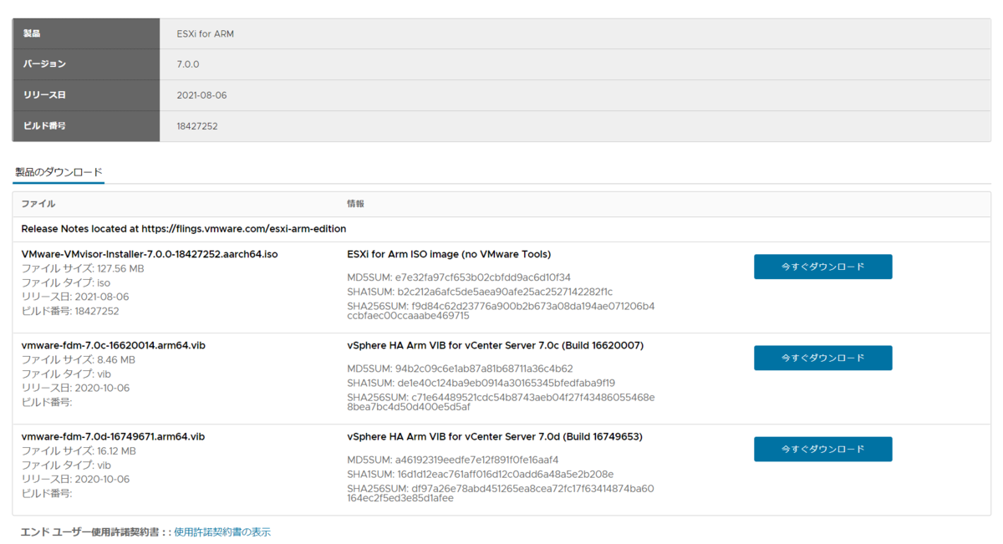The width and height of the screenshot is (1003, 544).
Task: Click エンド ユーザー使用許諾契約書 label
Action: (92, 532)
